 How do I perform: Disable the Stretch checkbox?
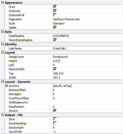coord(55,111)
